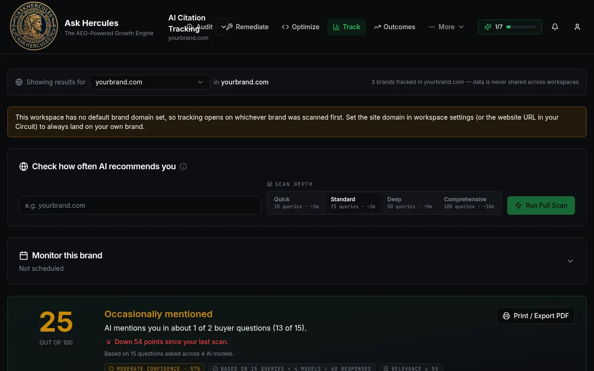Expand the More menu

click(446, 27)
